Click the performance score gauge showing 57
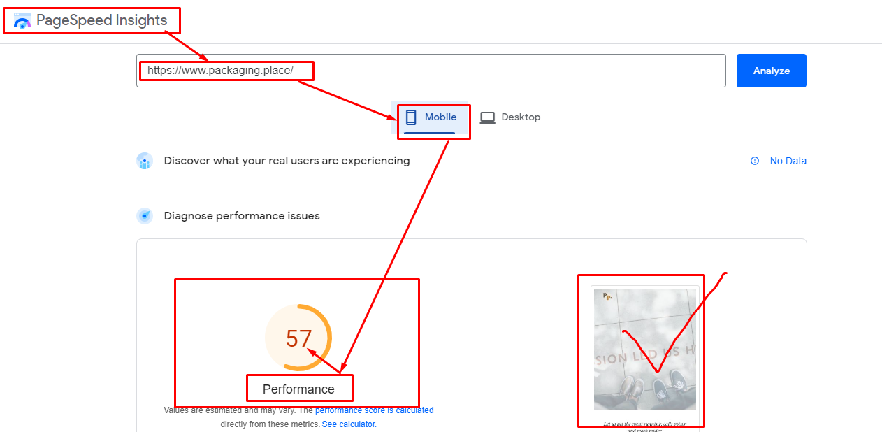 [298, 338]
